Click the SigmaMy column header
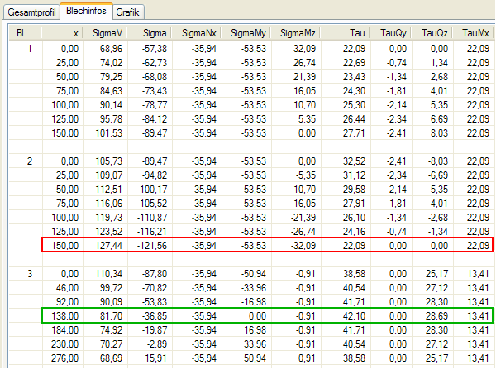 click(248, 32)
